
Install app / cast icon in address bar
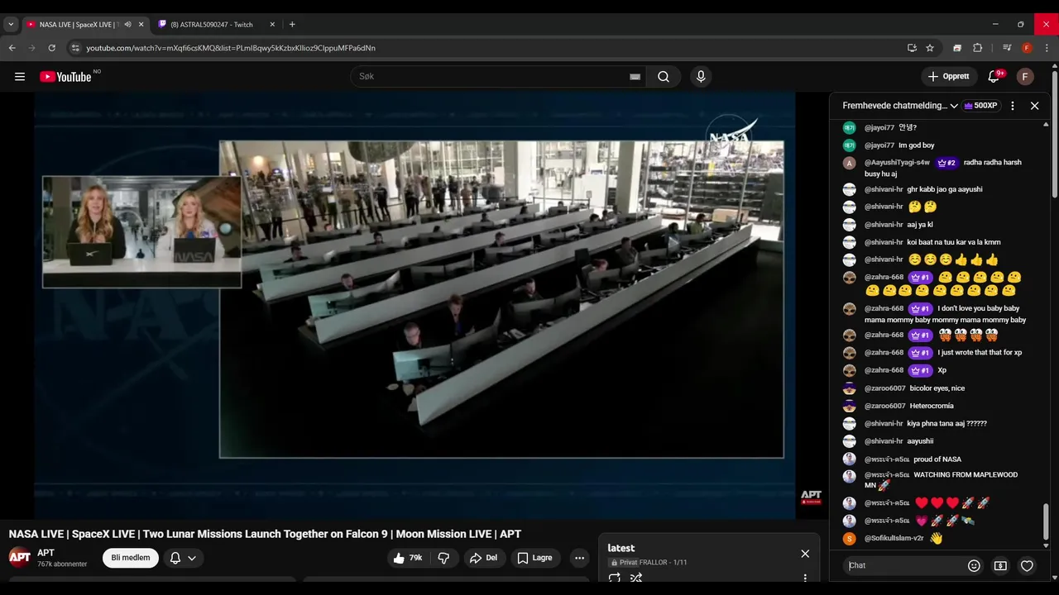pyautogui.click(x=912, y=48)
